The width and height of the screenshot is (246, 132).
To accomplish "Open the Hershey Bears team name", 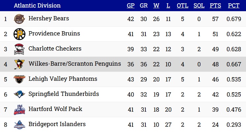I will tap(48, 18).
